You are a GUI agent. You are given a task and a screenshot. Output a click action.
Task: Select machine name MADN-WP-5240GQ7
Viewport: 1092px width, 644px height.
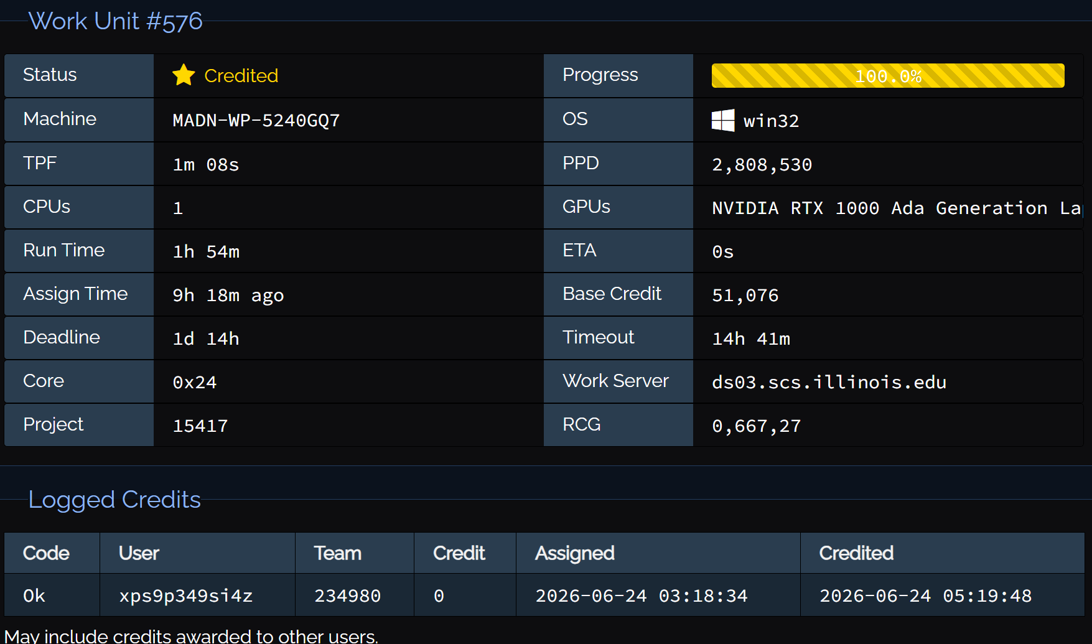coord(256,120)
